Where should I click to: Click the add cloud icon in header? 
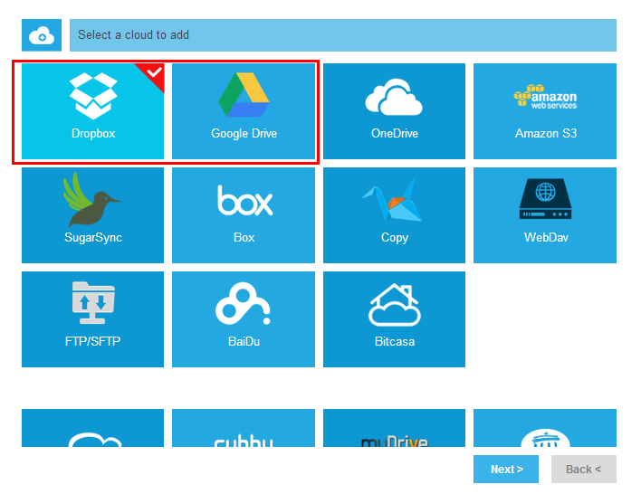pos(42,35)
